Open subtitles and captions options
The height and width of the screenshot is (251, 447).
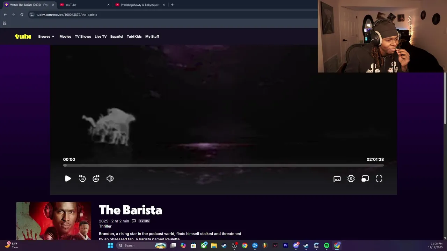[x=337, y=178]
